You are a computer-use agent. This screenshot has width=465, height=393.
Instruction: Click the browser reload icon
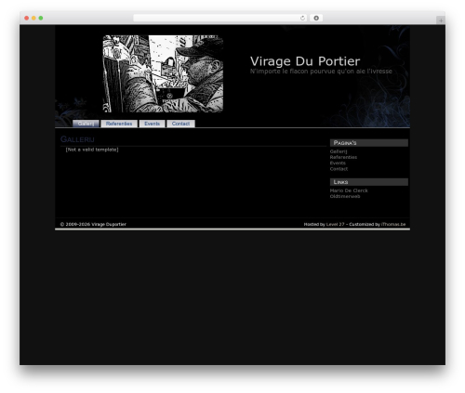[302, 19]
